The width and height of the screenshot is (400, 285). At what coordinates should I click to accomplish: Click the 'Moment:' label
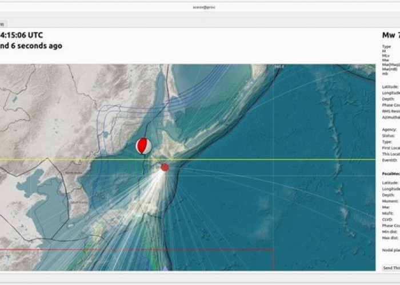point(390,201)
